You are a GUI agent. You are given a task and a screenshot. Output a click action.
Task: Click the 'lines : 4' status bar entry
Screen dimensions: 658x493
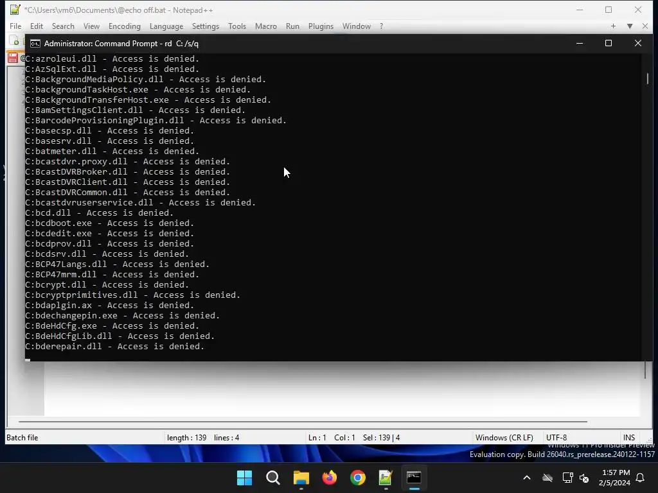tap(226, 437)
